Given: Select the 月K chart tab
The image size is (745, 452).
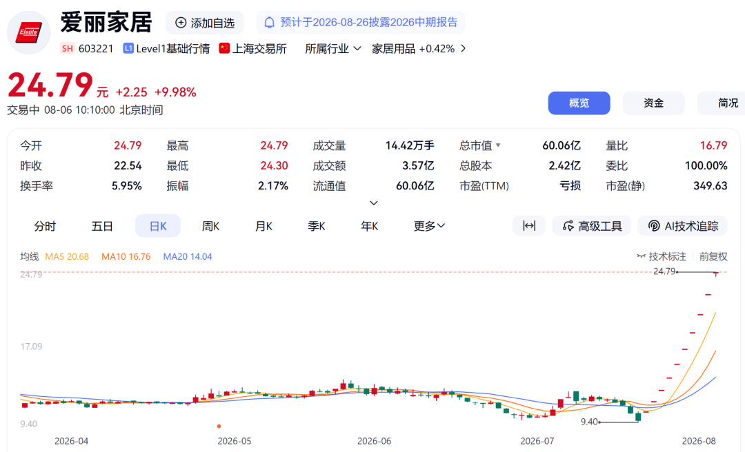Looking at the screenshot, I should [264, 226].
